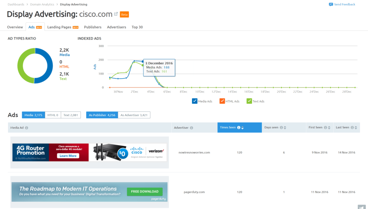
Task: Go to Dashboards breadcrumb
Action: pos(16,4)
